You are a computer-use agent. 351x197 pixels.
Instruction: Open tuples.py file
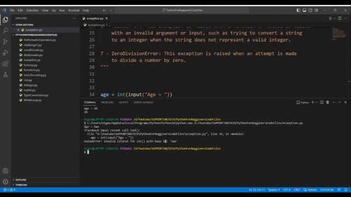click(x=30, y=90)
